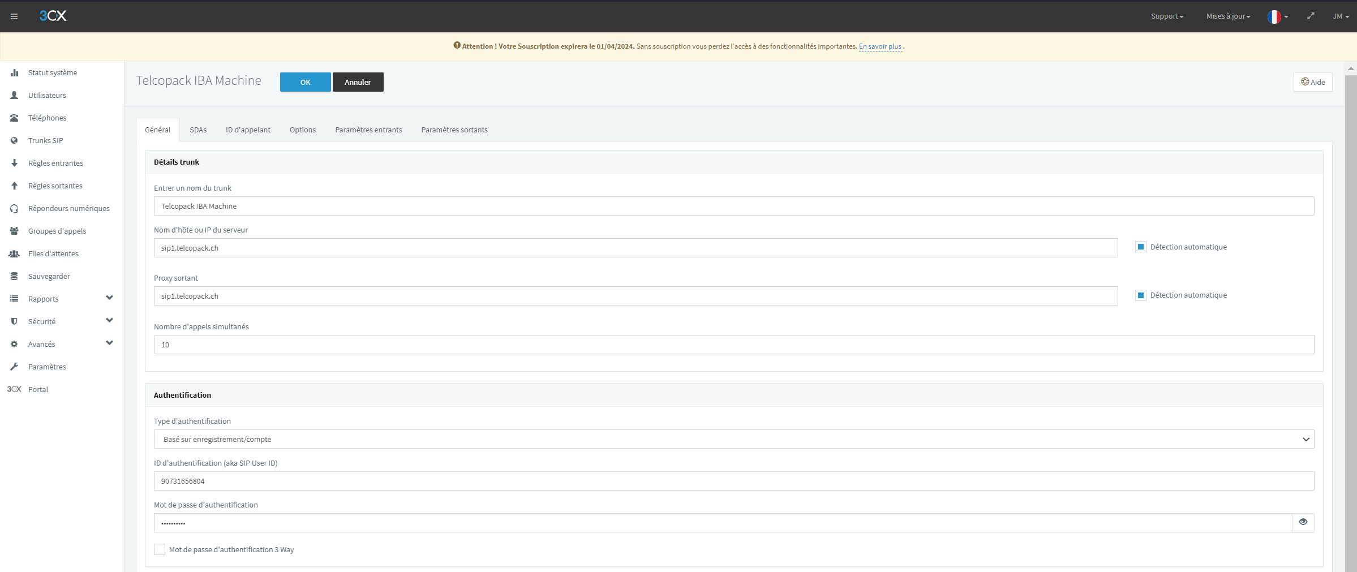This screenshot has height=572, width=1357.
Task: Open Trunks SIP in the sidebar
Action: click(x=46, y=140)
